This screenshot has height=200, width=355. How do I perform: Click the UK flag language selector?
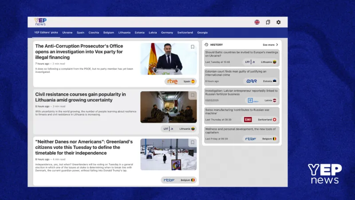(257, 22)
